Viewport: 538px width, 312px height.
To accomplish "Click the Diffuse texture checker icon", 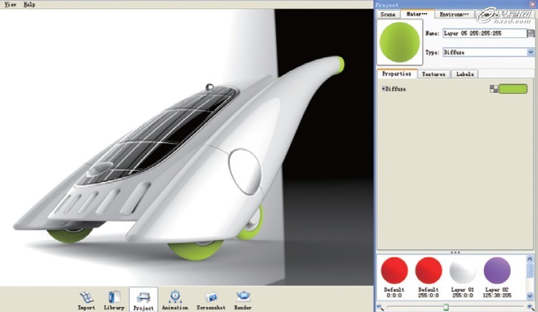I will pos(494,89).
